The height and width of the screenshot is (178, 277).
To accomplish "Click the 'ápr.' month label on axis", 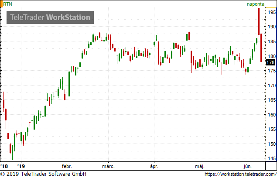I will (x=154, y=166).
